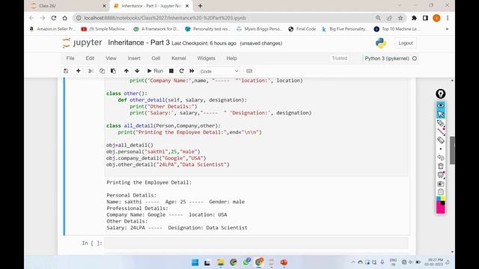Open Myers Briggs Perso... bookmark
Screen dimensions: 479x269
260,29
